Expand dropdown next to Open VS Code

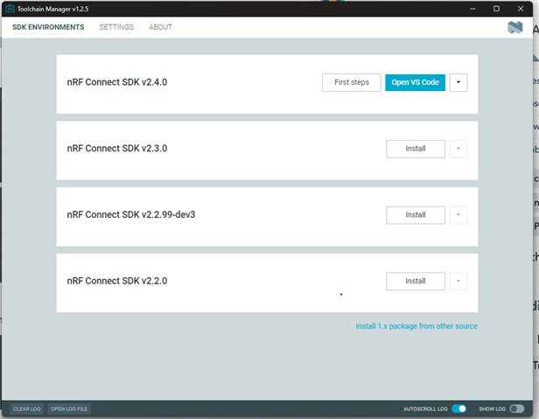point(458,82)
